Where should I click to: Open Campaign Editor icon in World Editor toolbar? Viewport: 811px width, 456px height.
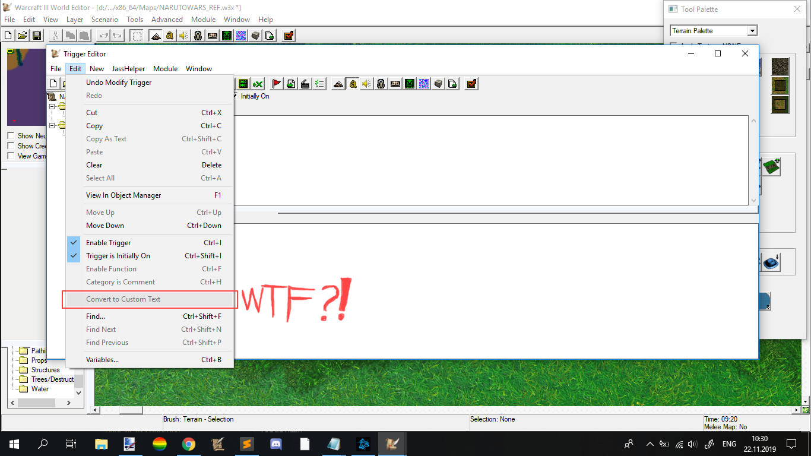click(213, 36)
